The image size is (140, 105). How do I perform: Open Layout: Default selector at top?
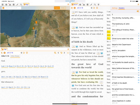point(70,1)
